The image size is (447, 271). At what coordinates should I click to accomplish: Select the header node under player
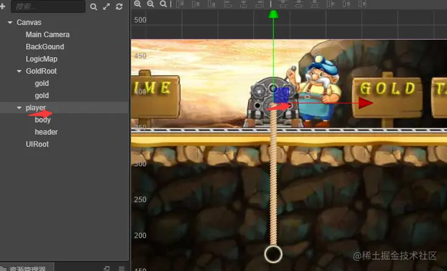click(46, 132)
